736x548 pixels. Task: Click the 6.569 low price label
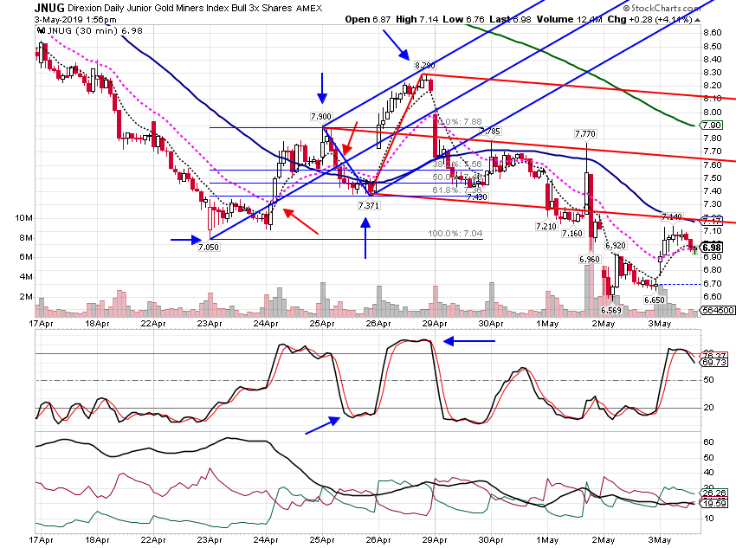[611, 310]
